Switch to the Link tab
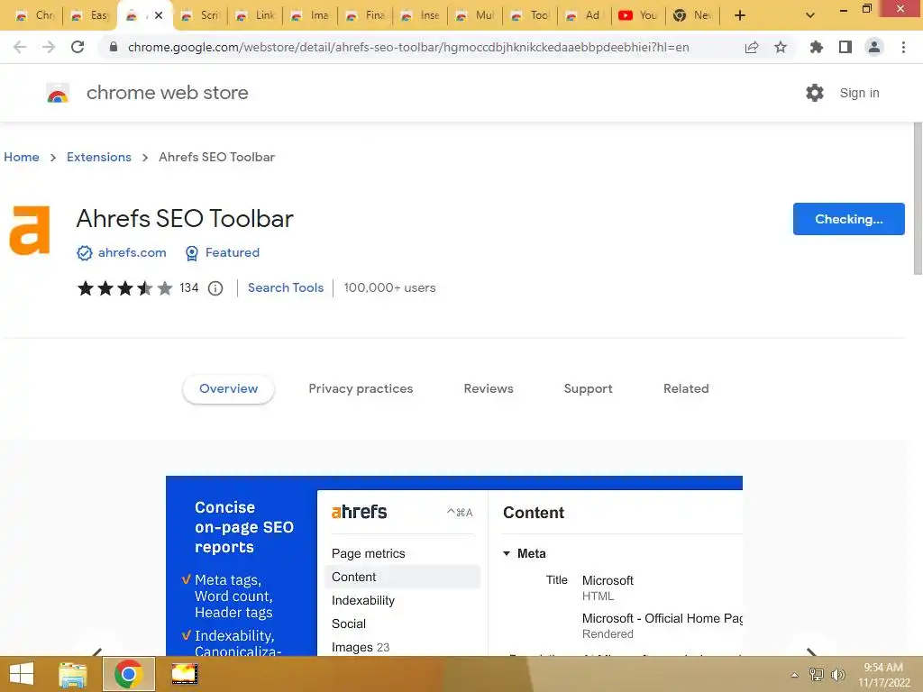Viewport: 923px width, 692px height. pyautogui.click(x=256, y=15)
